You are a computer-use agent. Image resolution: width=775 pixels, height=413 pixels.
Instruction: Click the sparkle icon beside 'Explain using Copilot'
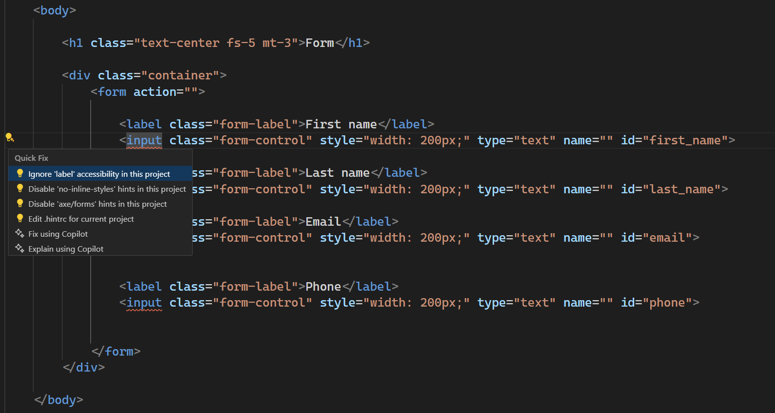pyautogui.click(x=20, y=249)
